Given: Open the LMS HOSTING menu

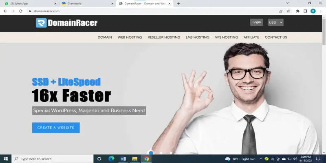Looking at the screenshot, I should click(198, 37).
